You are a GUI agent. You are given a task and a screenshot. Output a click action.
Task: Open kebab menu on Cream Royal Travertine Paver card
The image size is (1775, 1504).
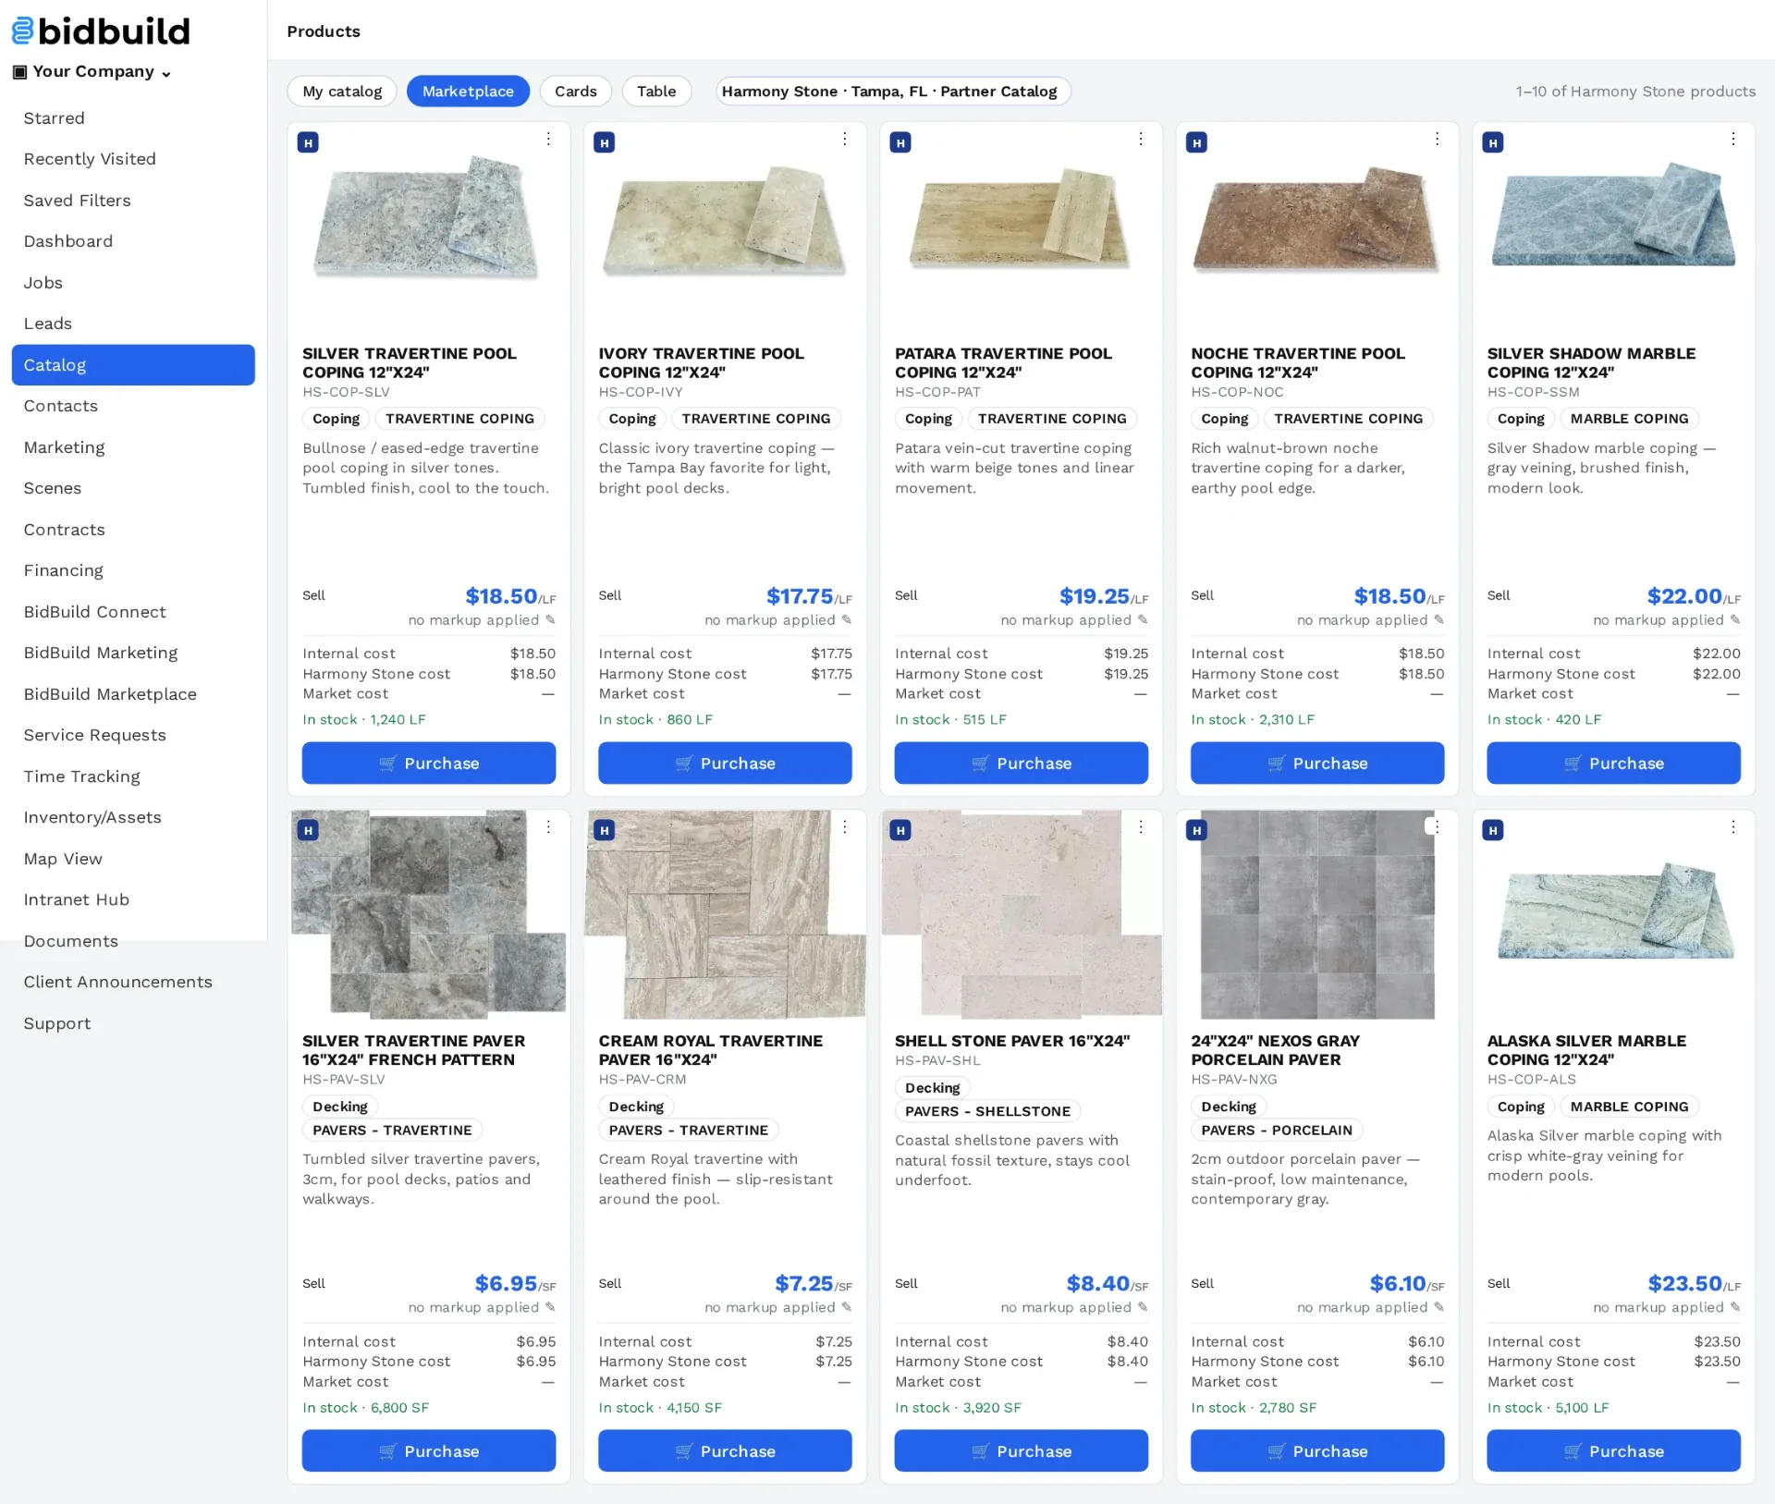pyautogui.click(x=844, y=826)
